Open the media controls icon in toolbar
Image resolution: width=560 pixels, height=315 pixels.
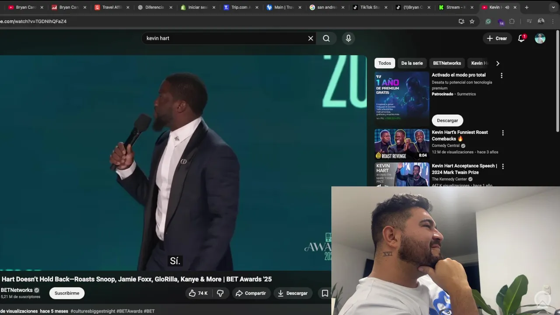tap(529, 21)
